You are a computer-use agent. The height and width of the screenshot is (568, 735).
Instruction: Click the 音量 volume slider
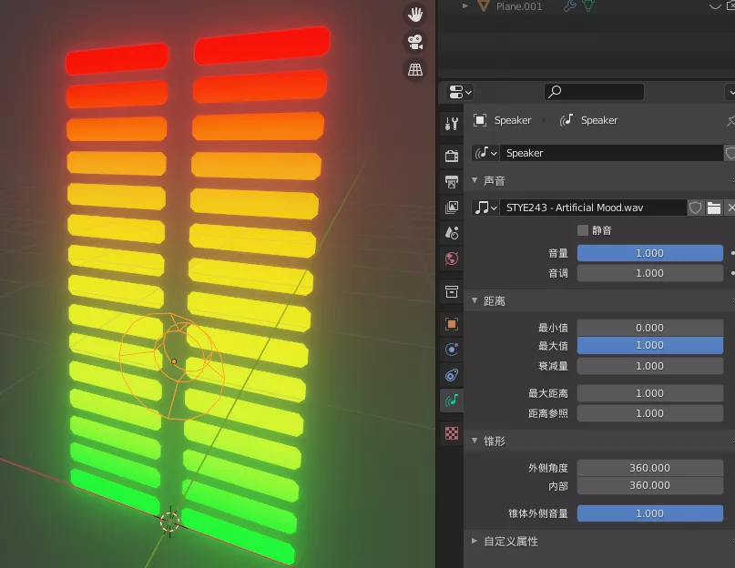[648, 252]
